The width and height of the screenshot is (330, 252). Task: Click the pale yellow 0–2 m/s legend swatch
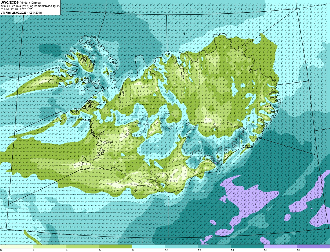[x=16, y=246]
